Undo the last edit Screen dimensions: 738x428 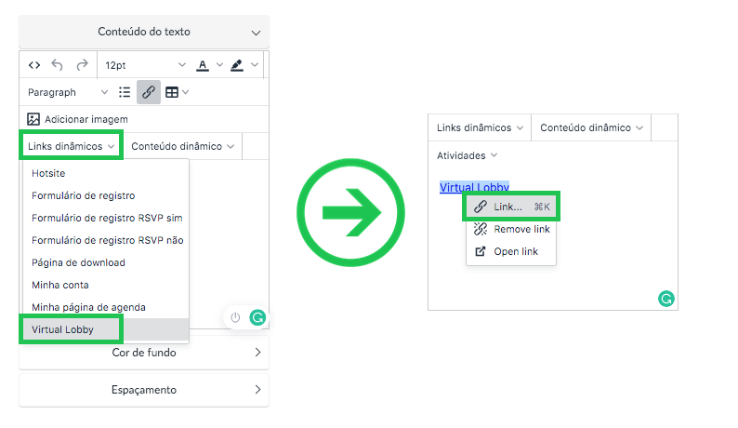(57, 65)
